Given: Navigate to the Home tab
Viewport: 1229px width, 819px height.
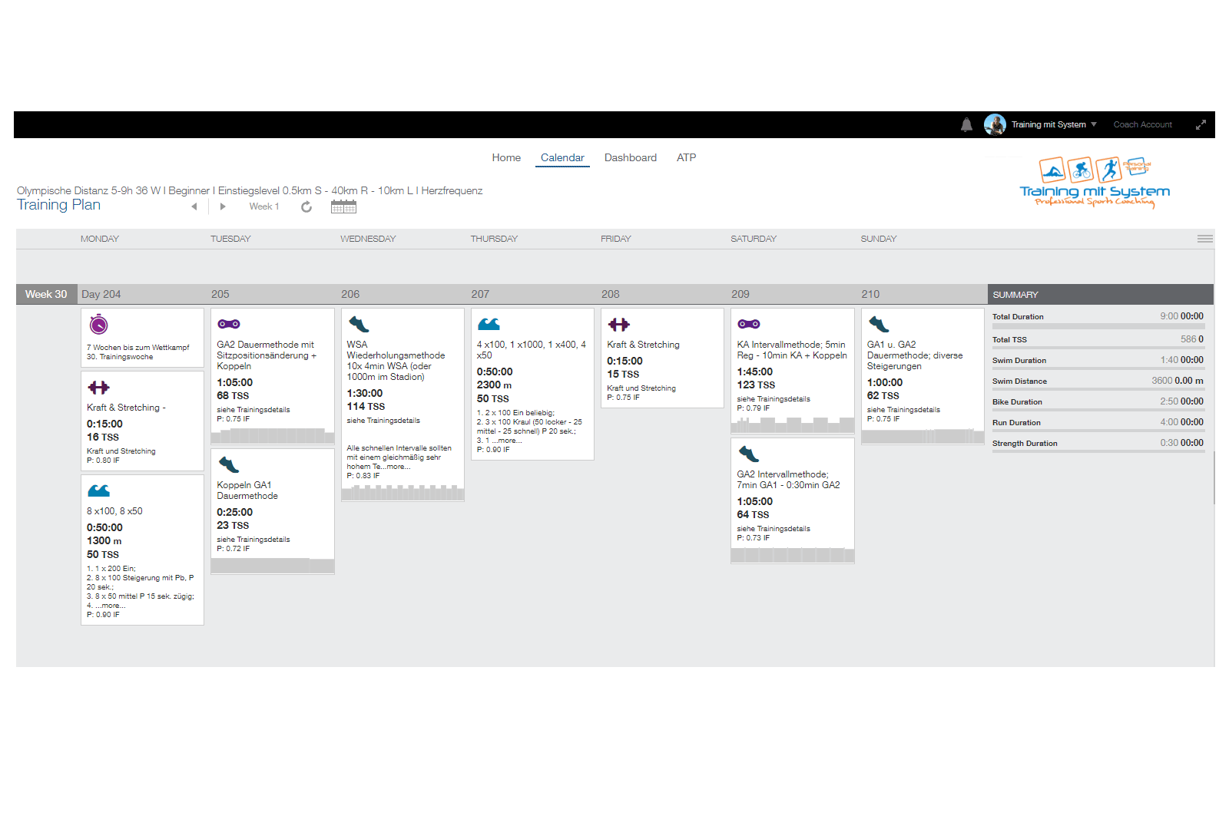Looking at the screenshot, I should 506,158.
